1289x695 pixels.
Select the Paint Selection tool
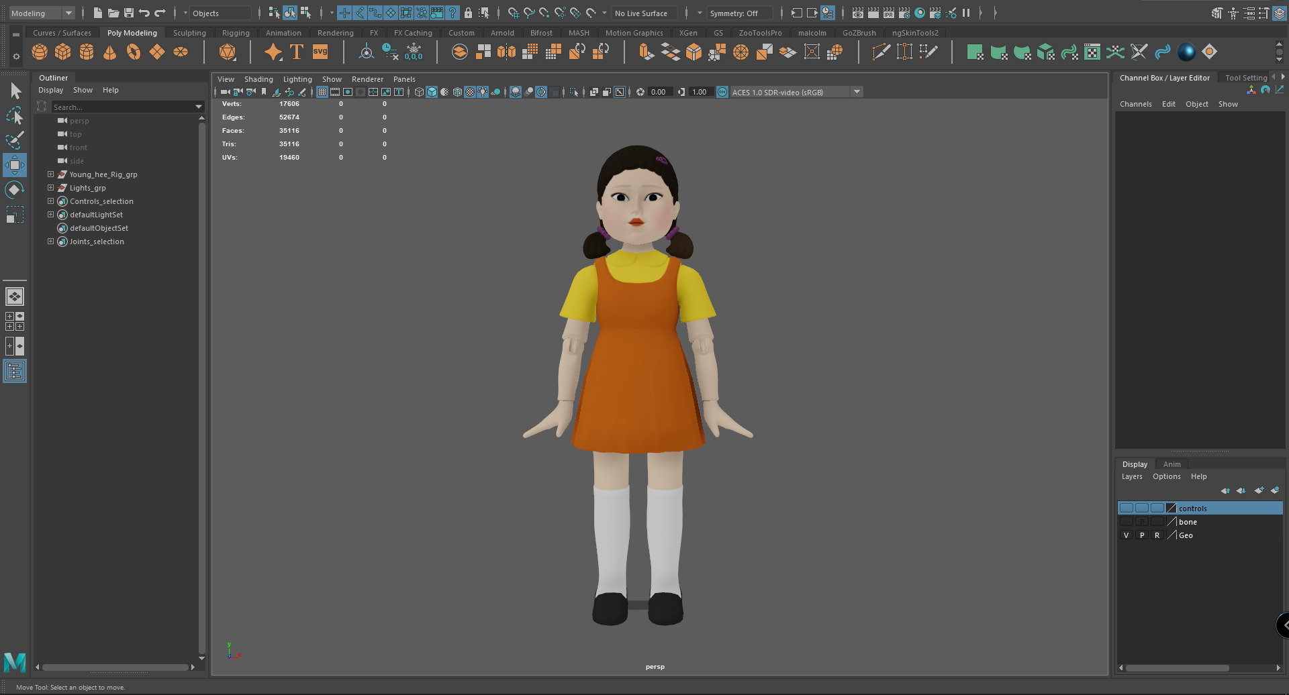click(x=15, y=140)
